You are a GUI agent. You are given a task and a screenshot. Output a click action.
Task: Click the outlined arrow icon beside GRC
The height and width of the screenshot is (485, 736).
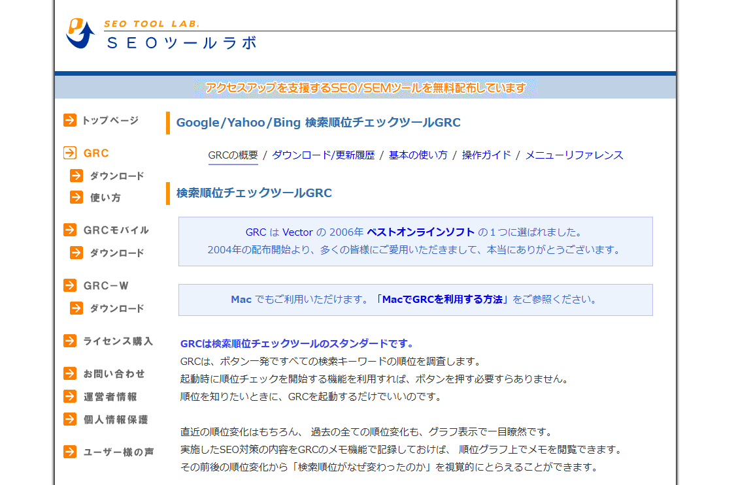click(70, 153)
